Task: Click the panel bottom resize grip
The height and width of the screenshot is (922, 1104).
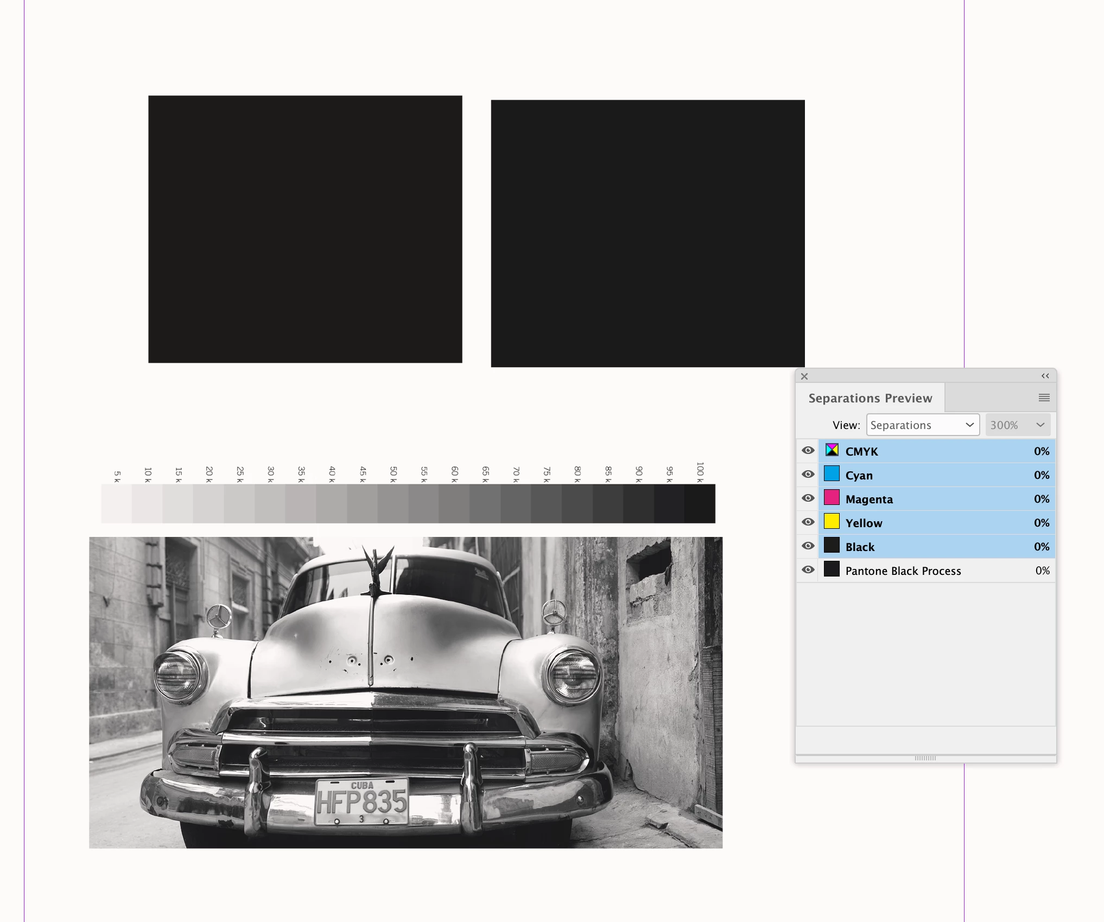Action: pos(925,758)
